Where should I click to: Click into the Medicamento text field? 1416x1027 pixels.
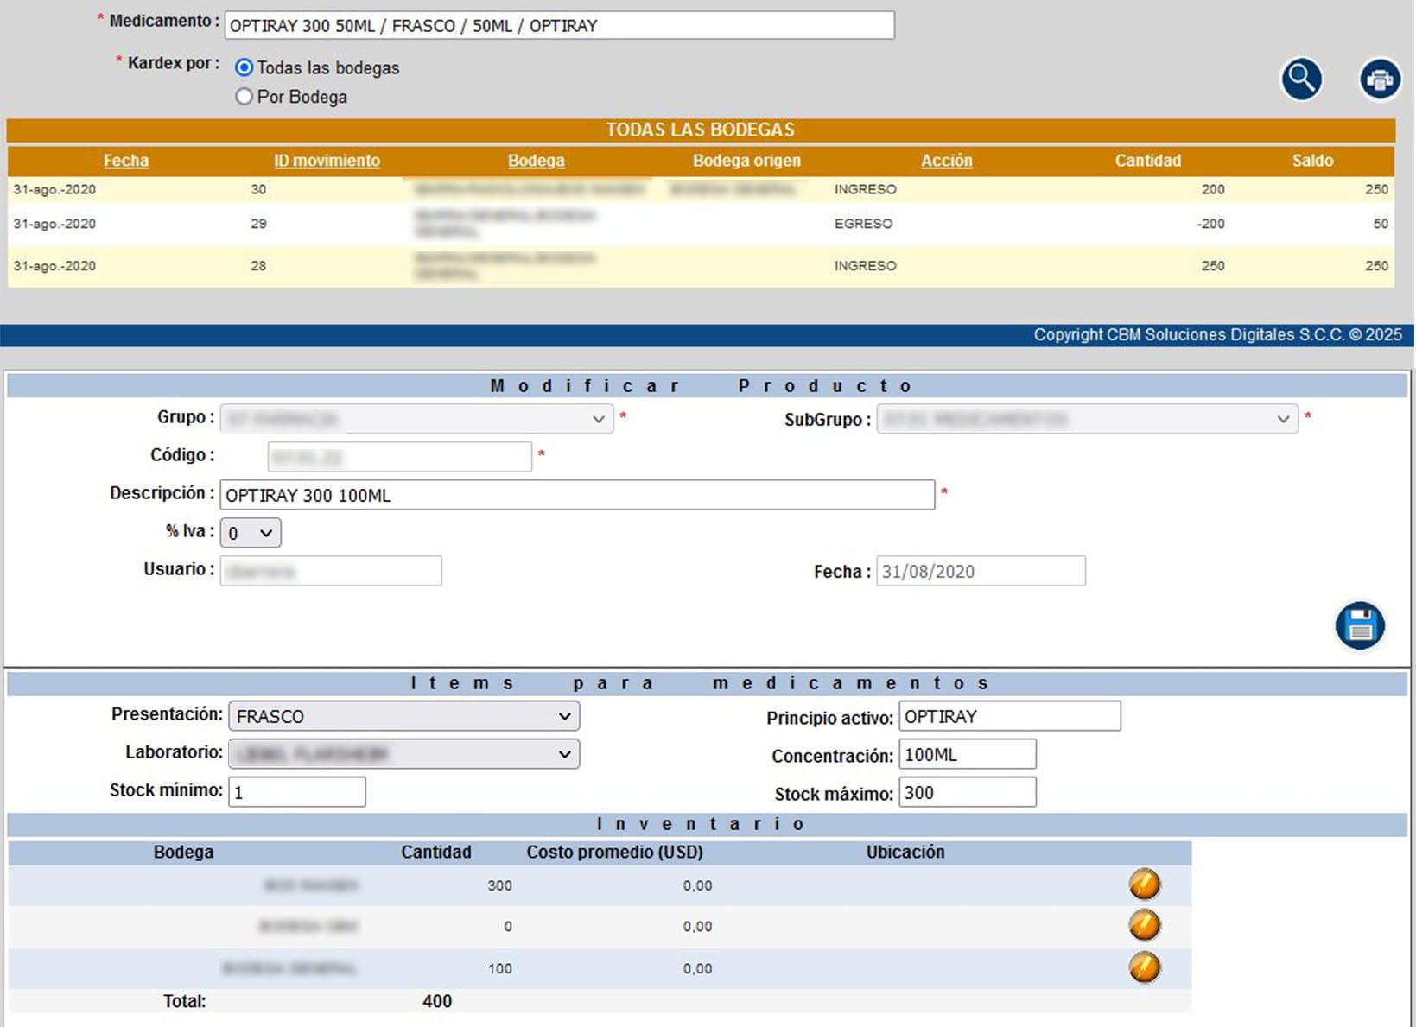point(559,26)
